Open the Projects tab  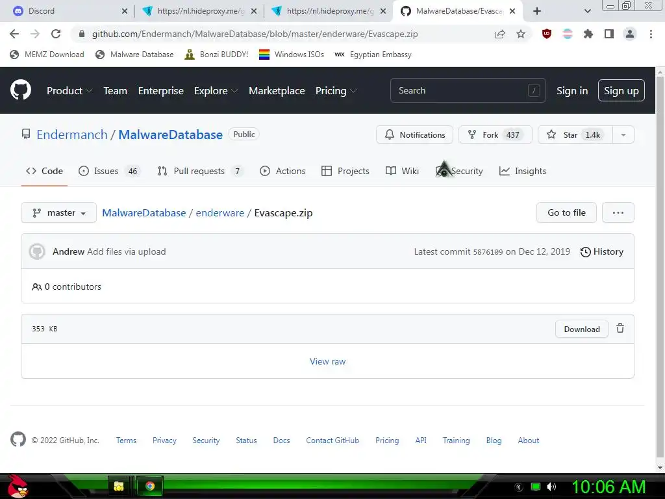click(x=345, y=171)
